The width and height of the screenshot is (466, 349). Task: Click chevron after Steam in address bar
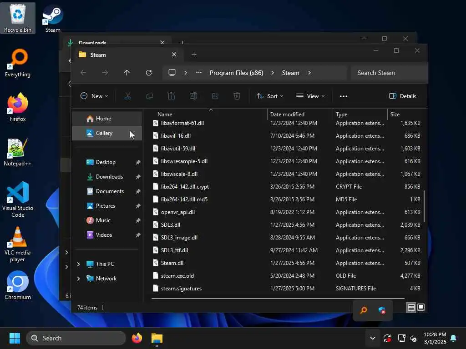click(x=309, y=73)
